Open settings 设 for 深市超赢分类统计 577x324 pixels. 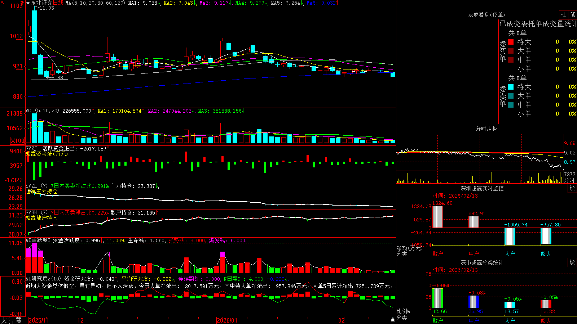click(572, 262)
